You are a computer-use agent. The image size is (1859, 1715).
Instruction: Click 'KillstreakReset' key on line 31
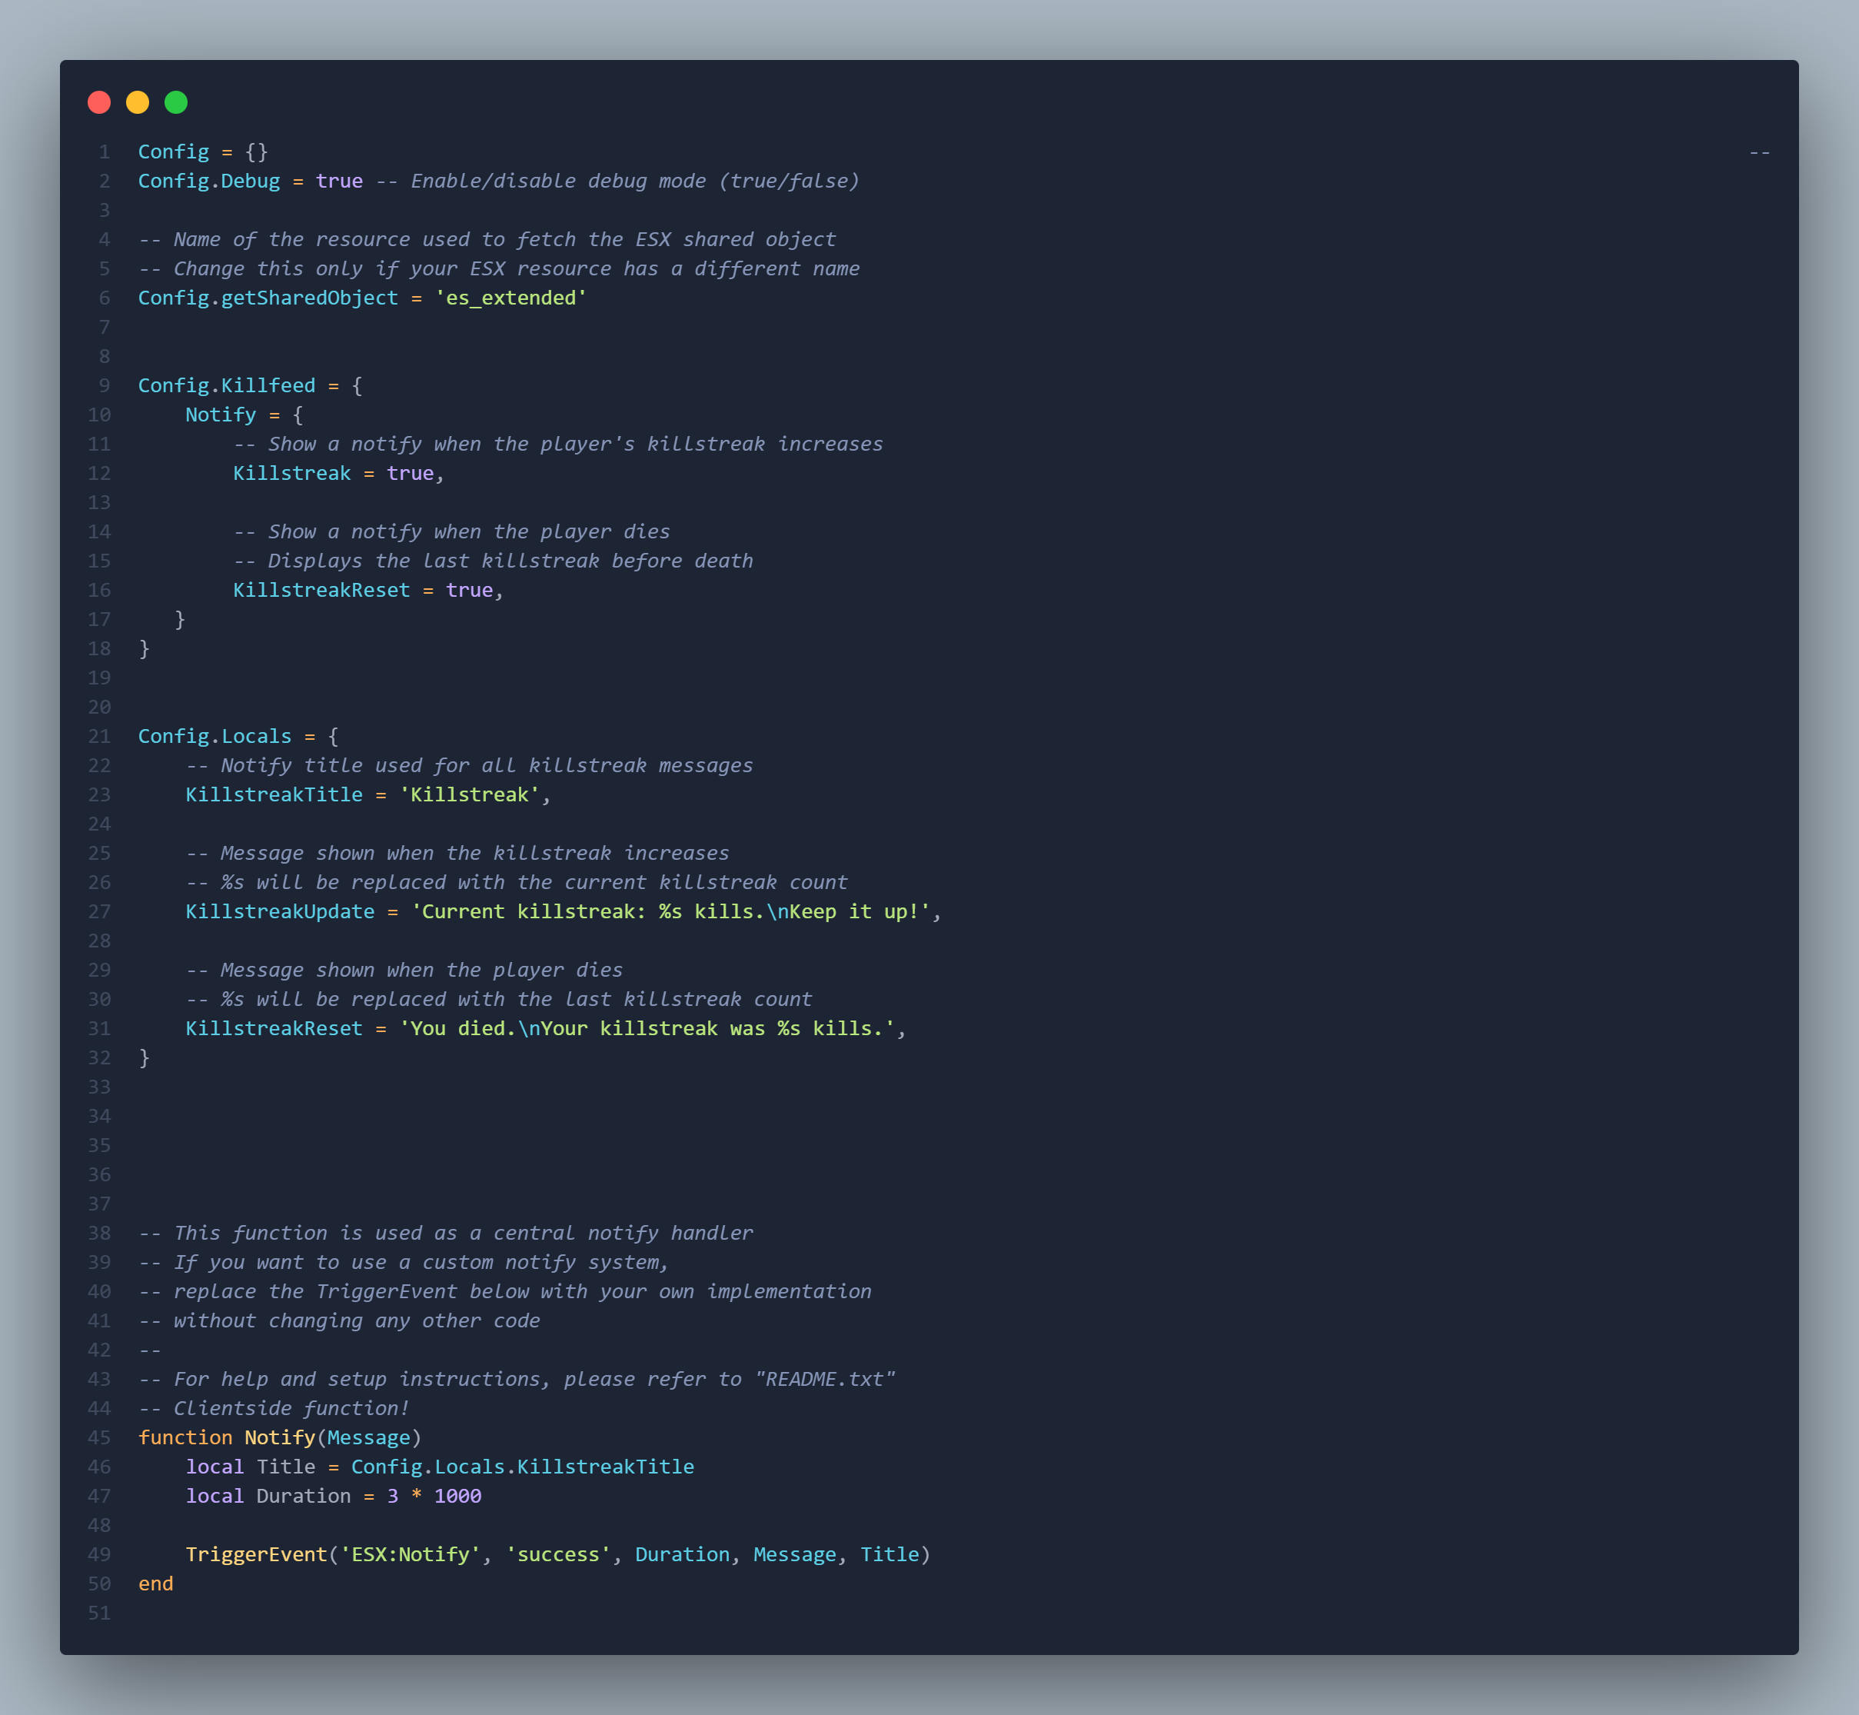(274, 1028)
